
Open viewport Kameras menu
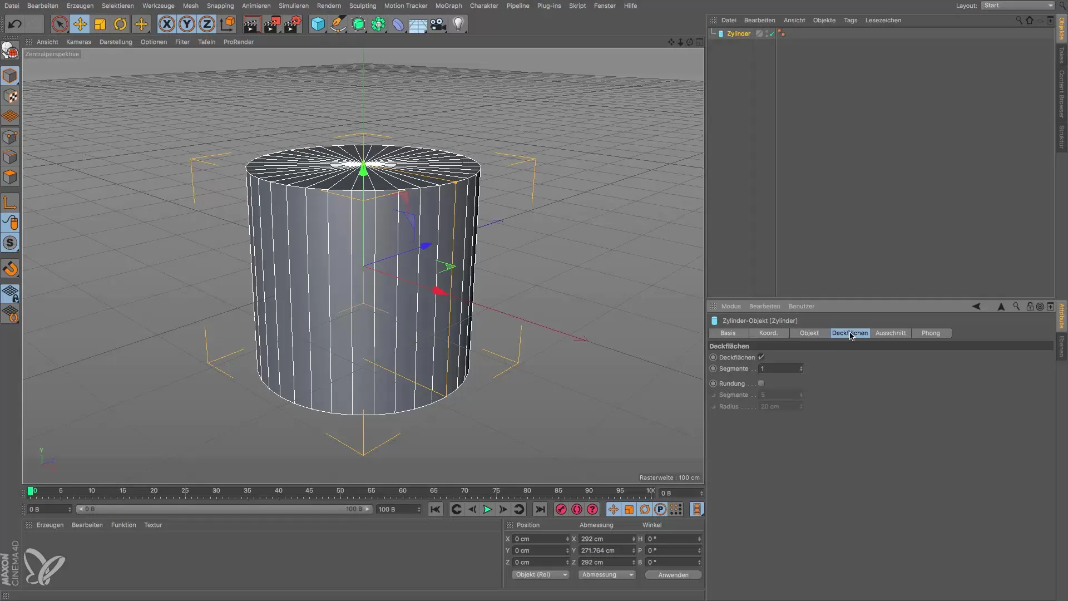coord(78,42)
